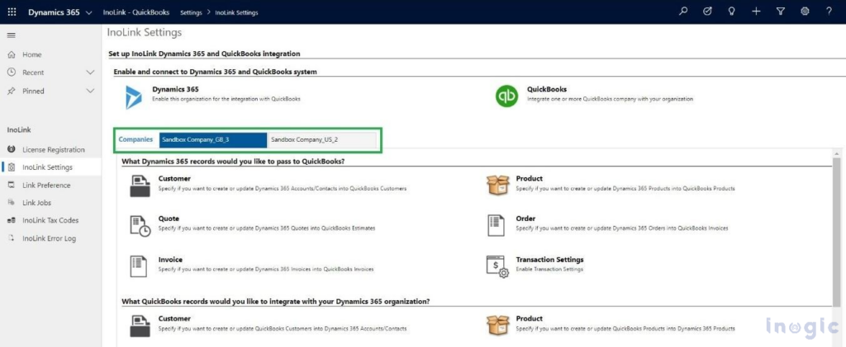The width and height of the screenshot is (846, 347).
Task: Open the advanced find filter icon
Action: coord(780,12)
